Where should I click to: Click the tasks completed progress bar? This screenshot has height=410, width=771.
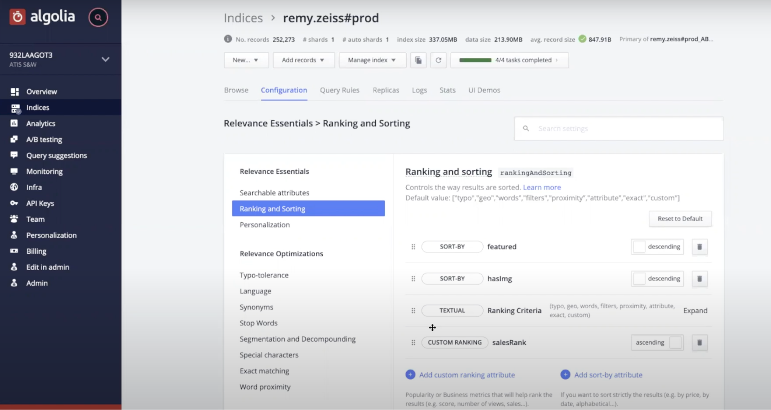tap(475, 60)
